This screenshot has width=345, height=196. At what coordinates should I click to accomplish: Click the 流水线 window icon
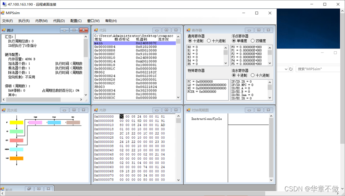4,110
